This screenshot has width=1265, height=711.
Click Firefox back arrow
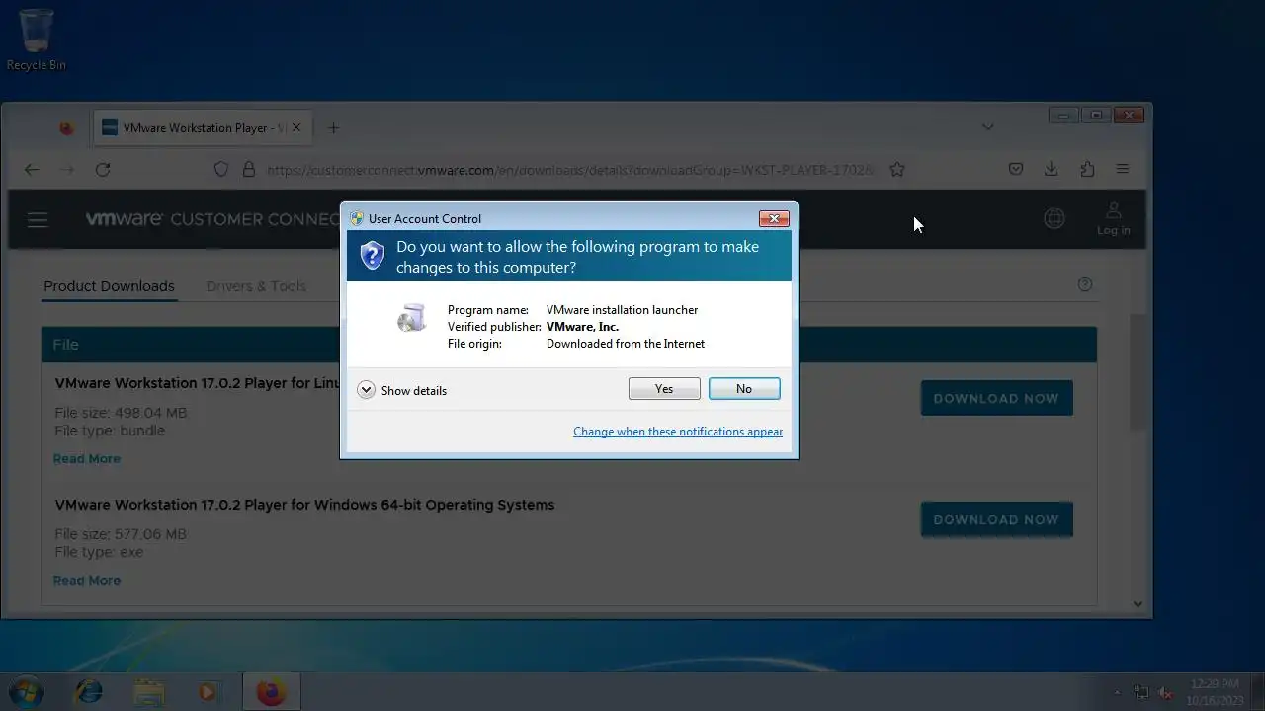(x=32, y=170)
